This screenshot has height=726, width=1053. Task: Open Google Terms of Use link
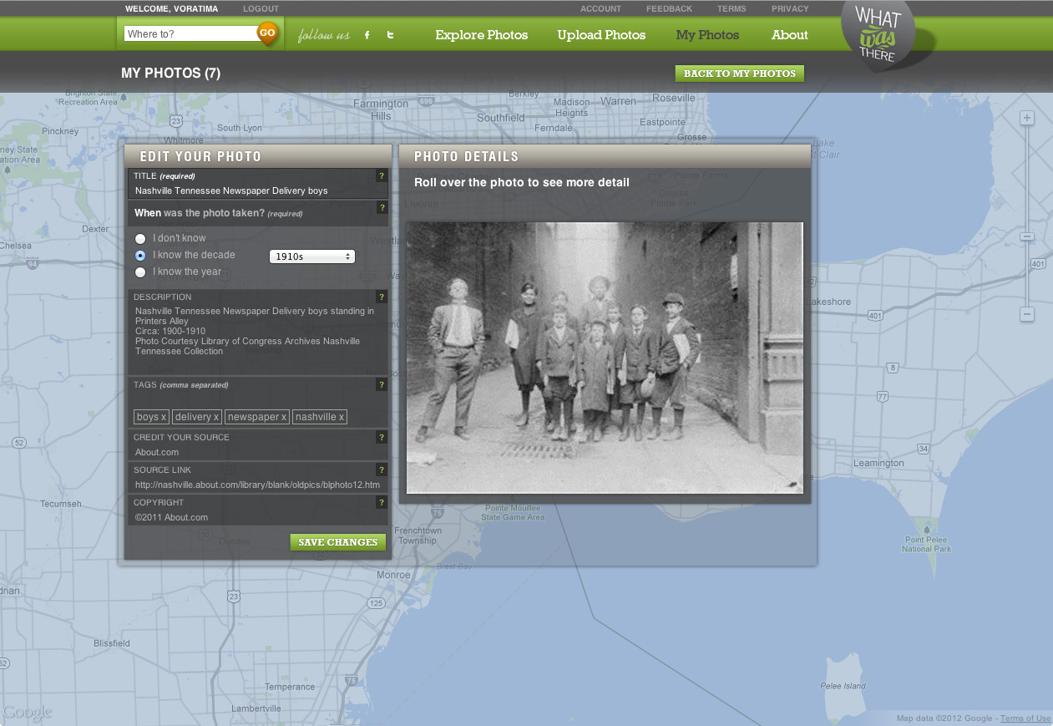pos(1025,718)
